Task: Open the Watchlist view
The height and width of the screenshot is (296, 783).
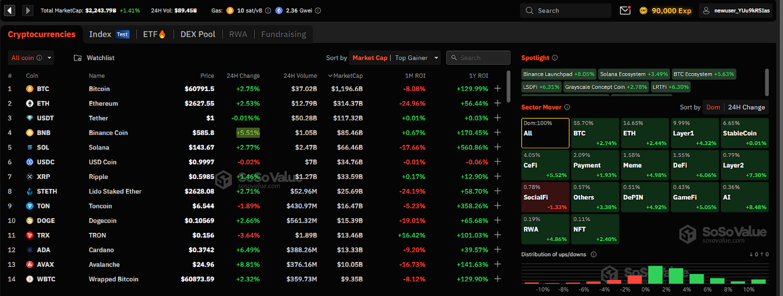Action: pyautogui.click(x=94, y=58)
